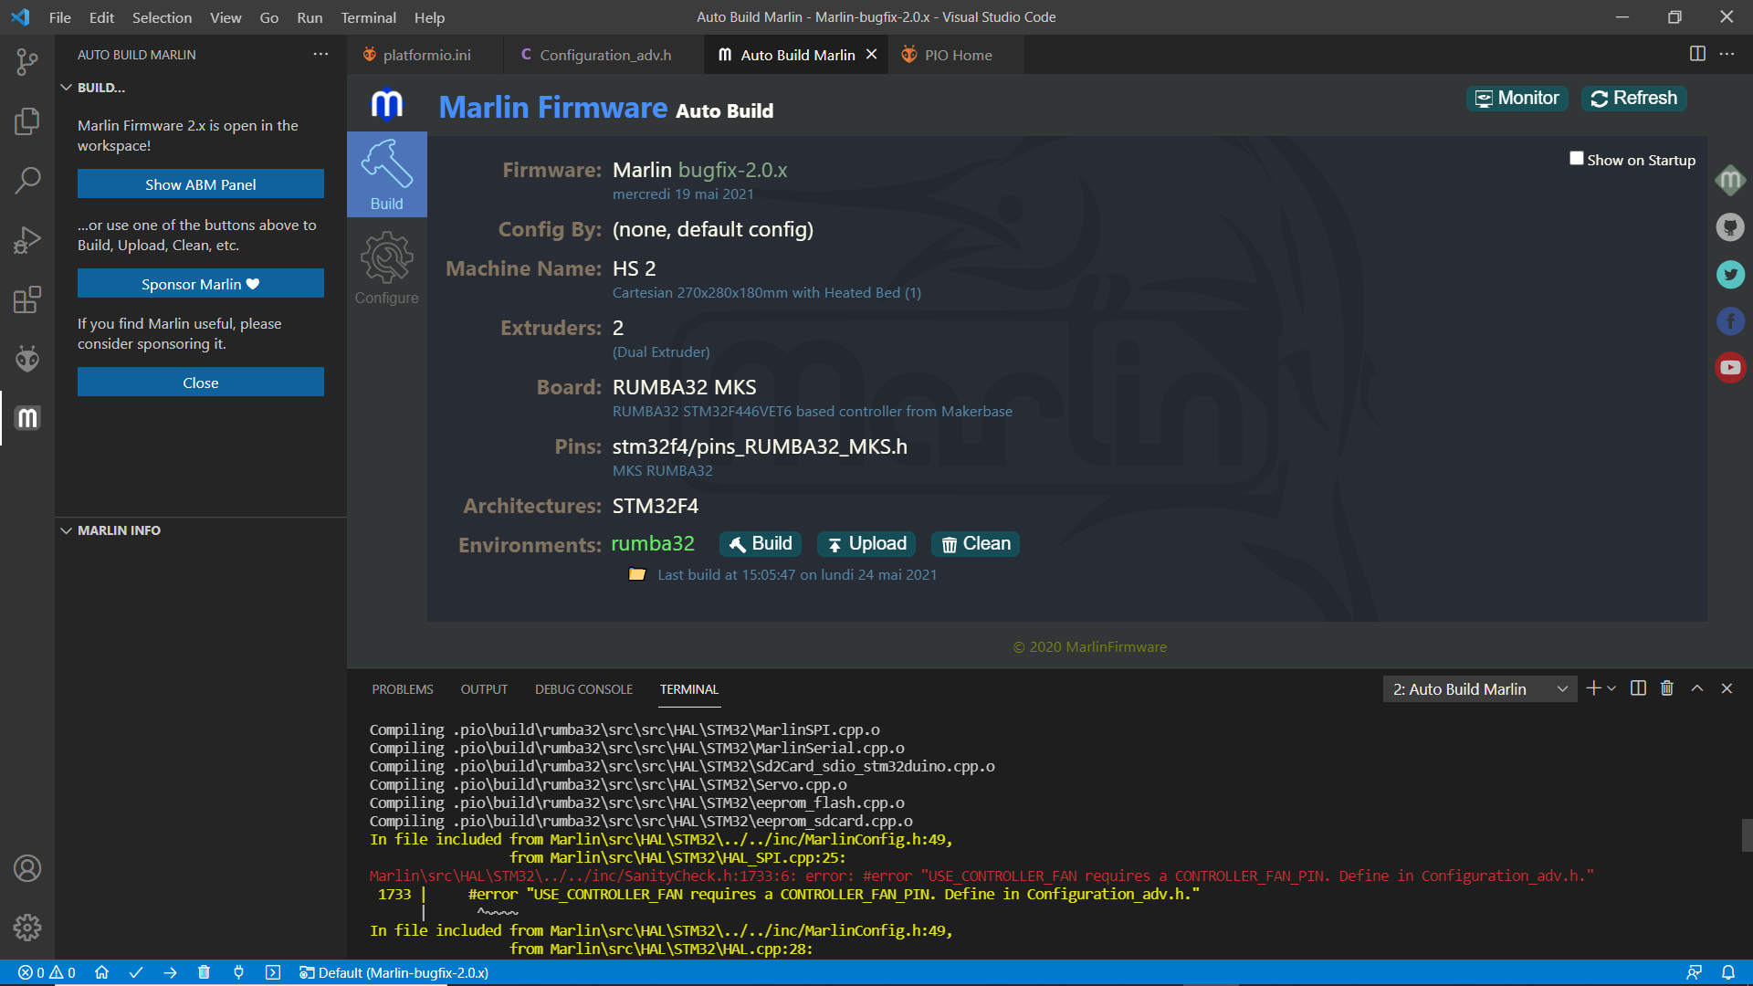This screenshot has height=986, width=1753.
Task: Enable Show on Startup checkbox
Action: 1576,159
